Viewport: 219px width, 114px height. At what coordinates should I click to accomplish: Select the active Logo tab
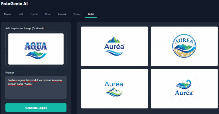(x=91, y=14)
